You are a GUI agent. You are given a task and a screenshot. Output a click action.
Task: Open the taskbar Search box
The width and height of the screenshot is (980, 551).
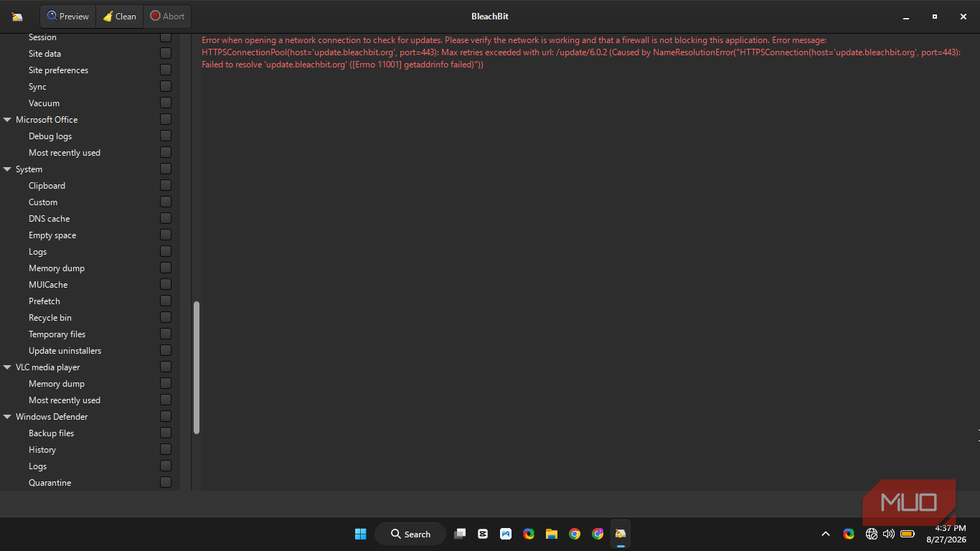(410, 534)
